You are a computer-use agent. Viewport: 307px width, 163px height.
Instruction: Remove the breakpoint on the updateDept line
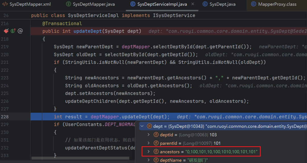(6, 31)
